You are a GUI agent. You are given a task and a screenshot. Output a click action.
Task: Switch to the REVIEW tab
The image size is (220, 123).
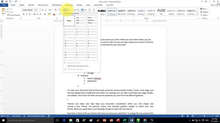tap(79, 5)
